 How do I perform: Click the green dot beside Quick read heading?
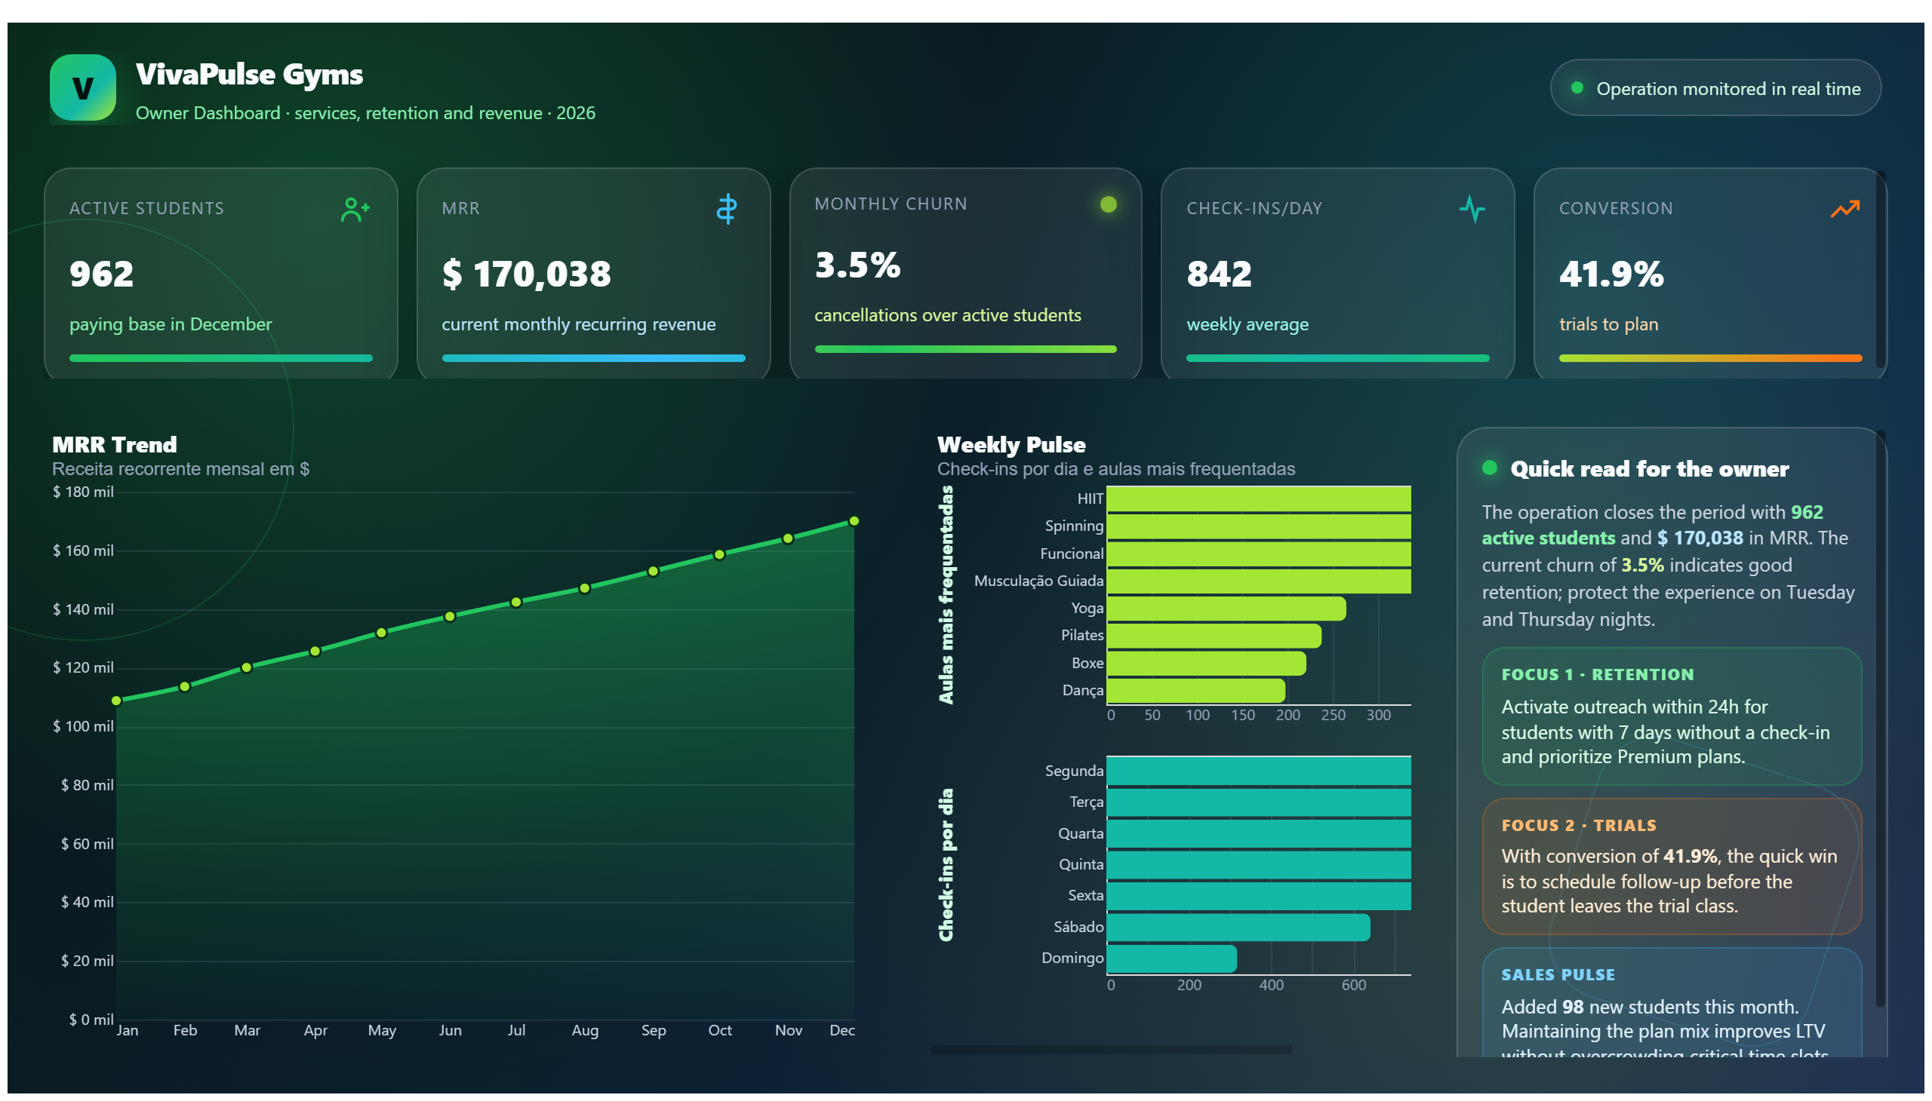1489,468
